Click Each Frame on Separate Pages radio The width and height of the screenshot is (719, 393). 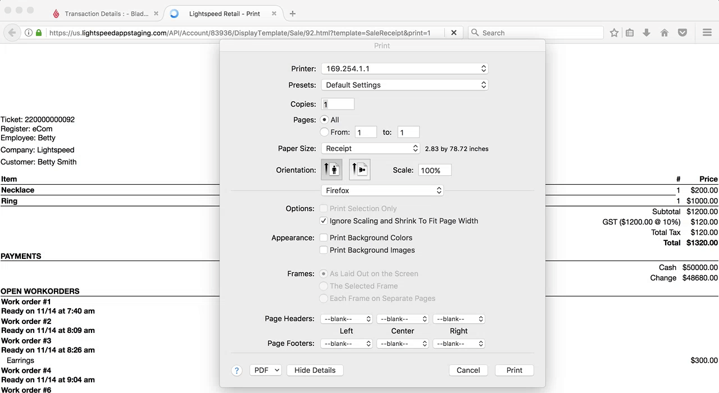pos(324,298)
